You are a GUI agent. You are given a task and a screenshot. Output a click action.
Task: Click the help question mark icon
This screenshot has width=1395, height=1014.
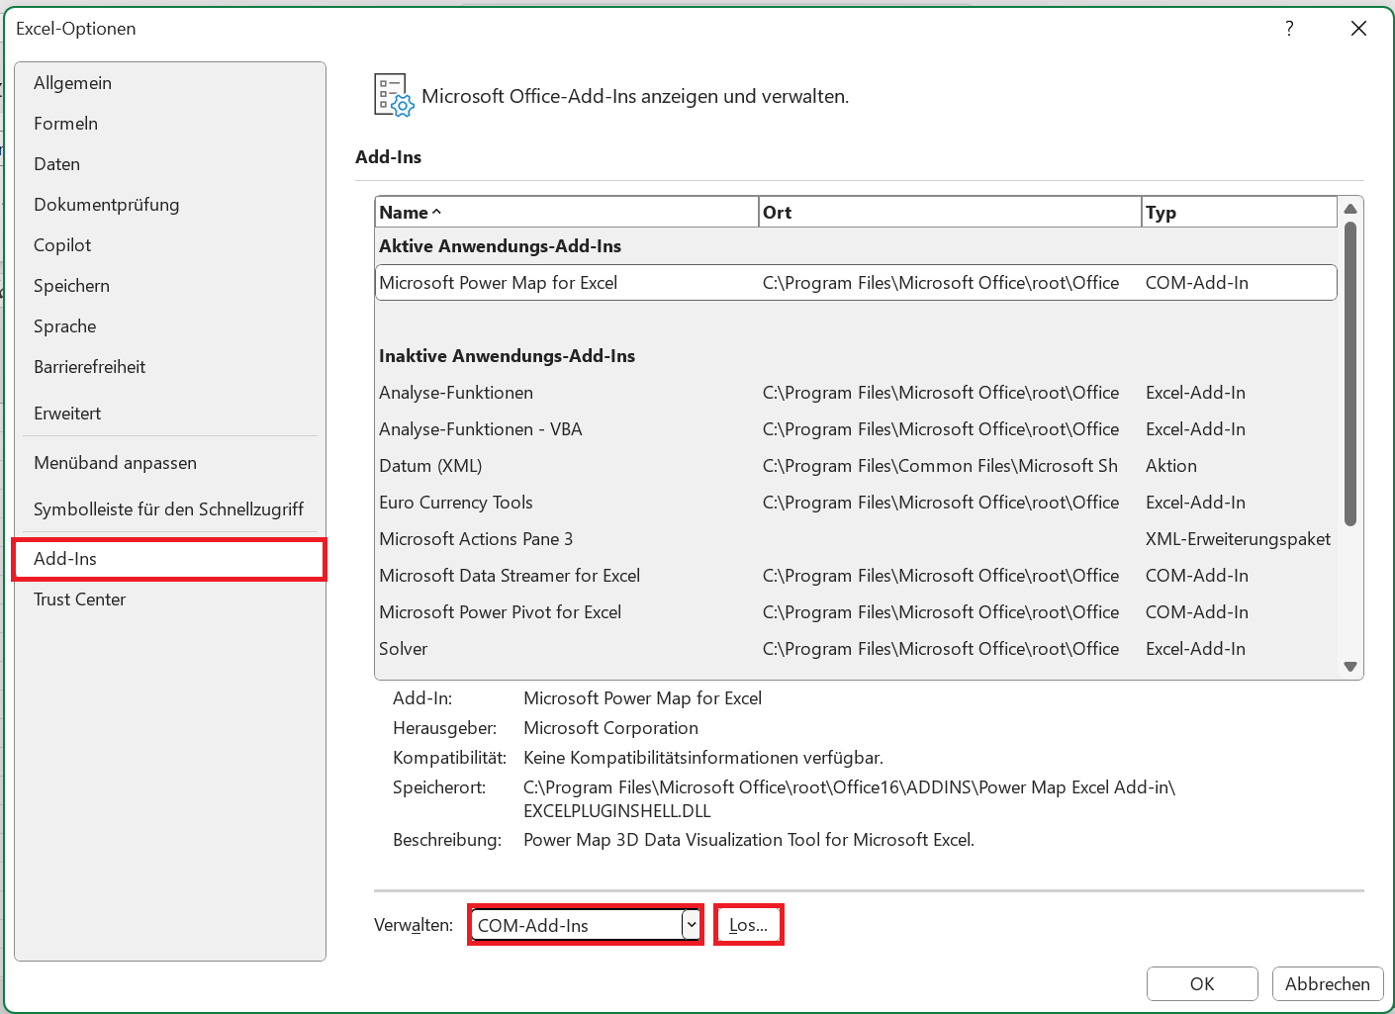[1289, 29]
